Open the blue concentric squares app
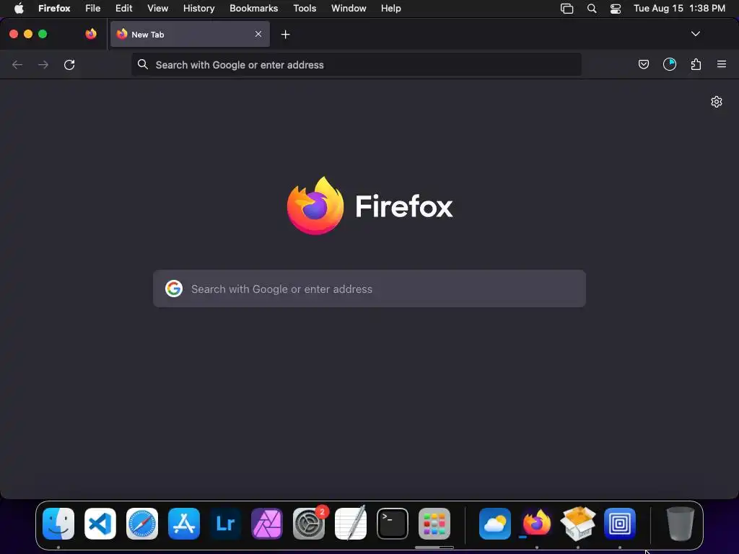 620,524
